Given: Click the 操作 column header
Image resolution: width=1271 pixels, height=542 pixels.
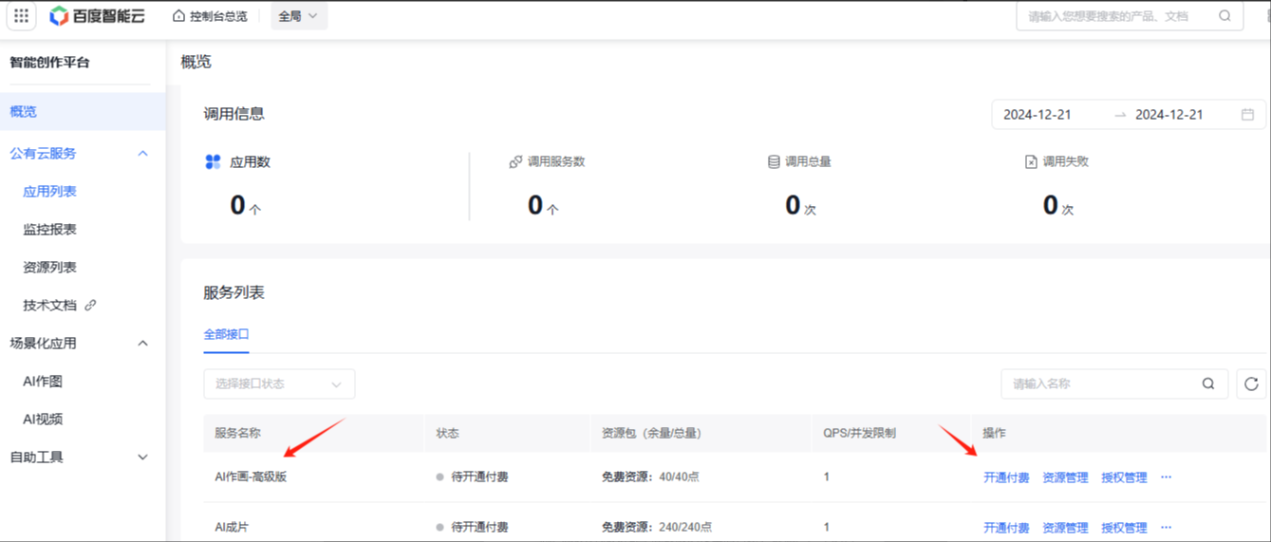Looking at the screenshot, I should click(x=994, y=433).
